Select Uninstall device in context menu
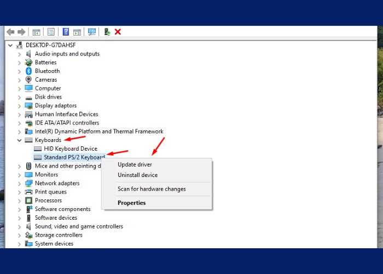Image resolution: width=383 pixels, height=274 pixels. pos(137,175)
